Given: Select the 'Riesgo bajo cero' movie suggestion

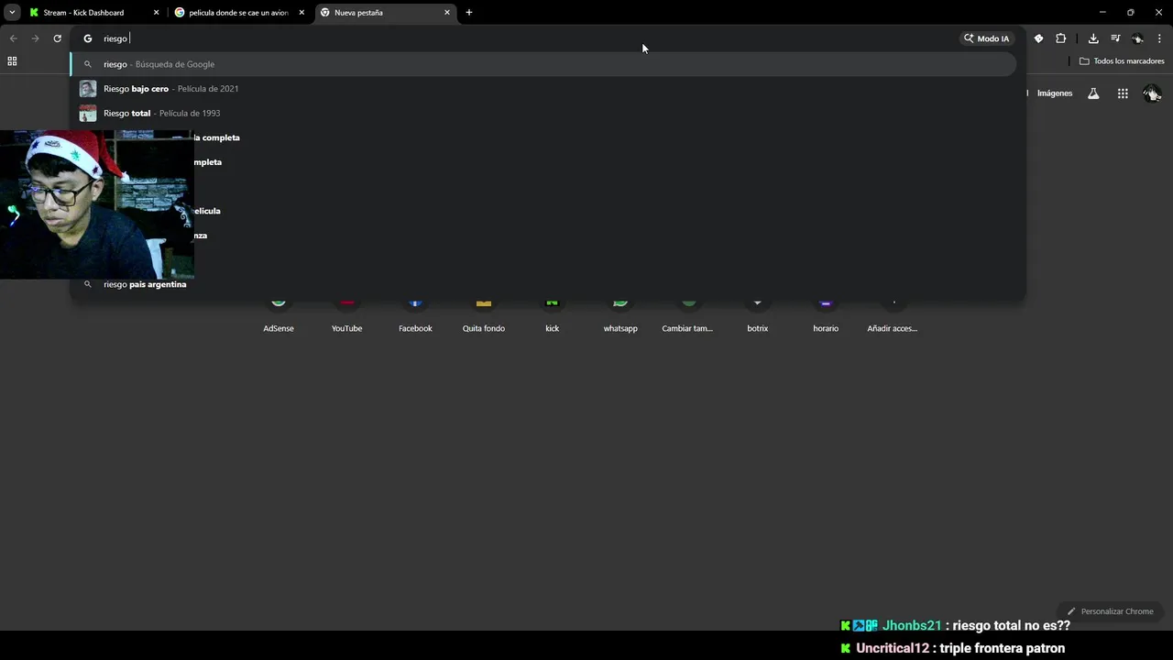Looking at the screenshot, I should pyautogui.click(x=543, y=89).
